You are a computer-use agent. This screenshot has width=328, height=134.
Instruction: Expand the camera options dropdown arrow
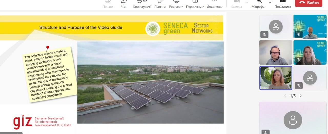click(x=247, y=3)
